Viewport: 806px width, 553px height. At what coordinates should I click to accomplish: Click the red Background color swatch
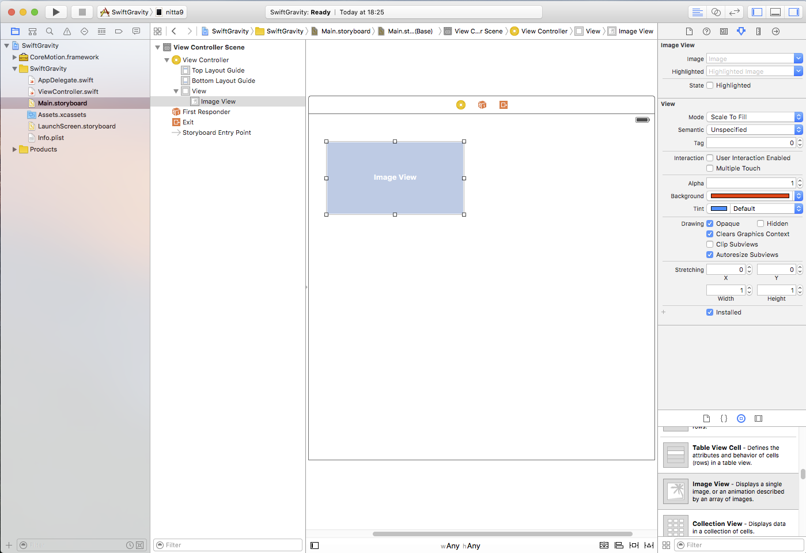[750, 196]
